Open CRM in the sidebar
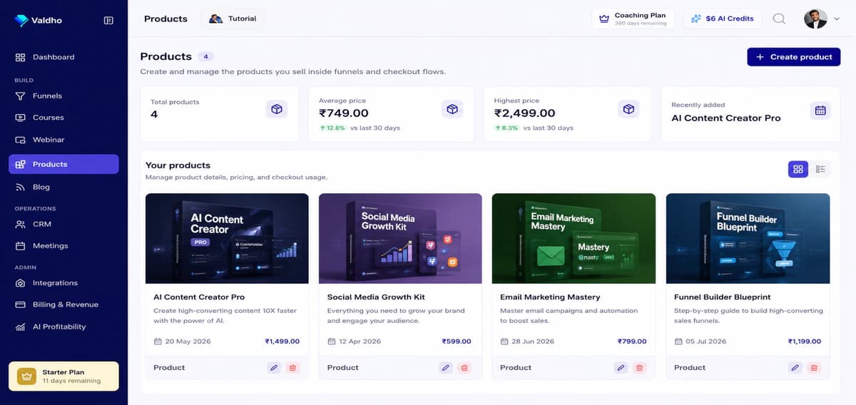Image resolution: width=856 pixels, height=405 pixels. click(63, 224)
